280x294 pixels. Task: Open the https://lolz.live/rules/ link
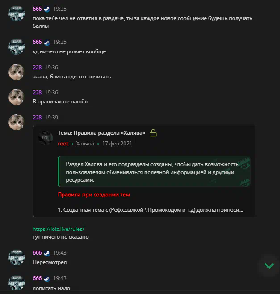pyautogui.click(x=59, y=229)
